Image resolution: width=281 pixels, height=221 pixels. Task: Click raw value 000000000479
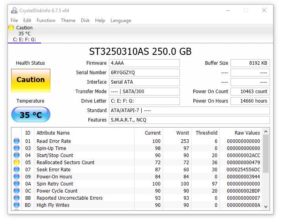point(244,162)
